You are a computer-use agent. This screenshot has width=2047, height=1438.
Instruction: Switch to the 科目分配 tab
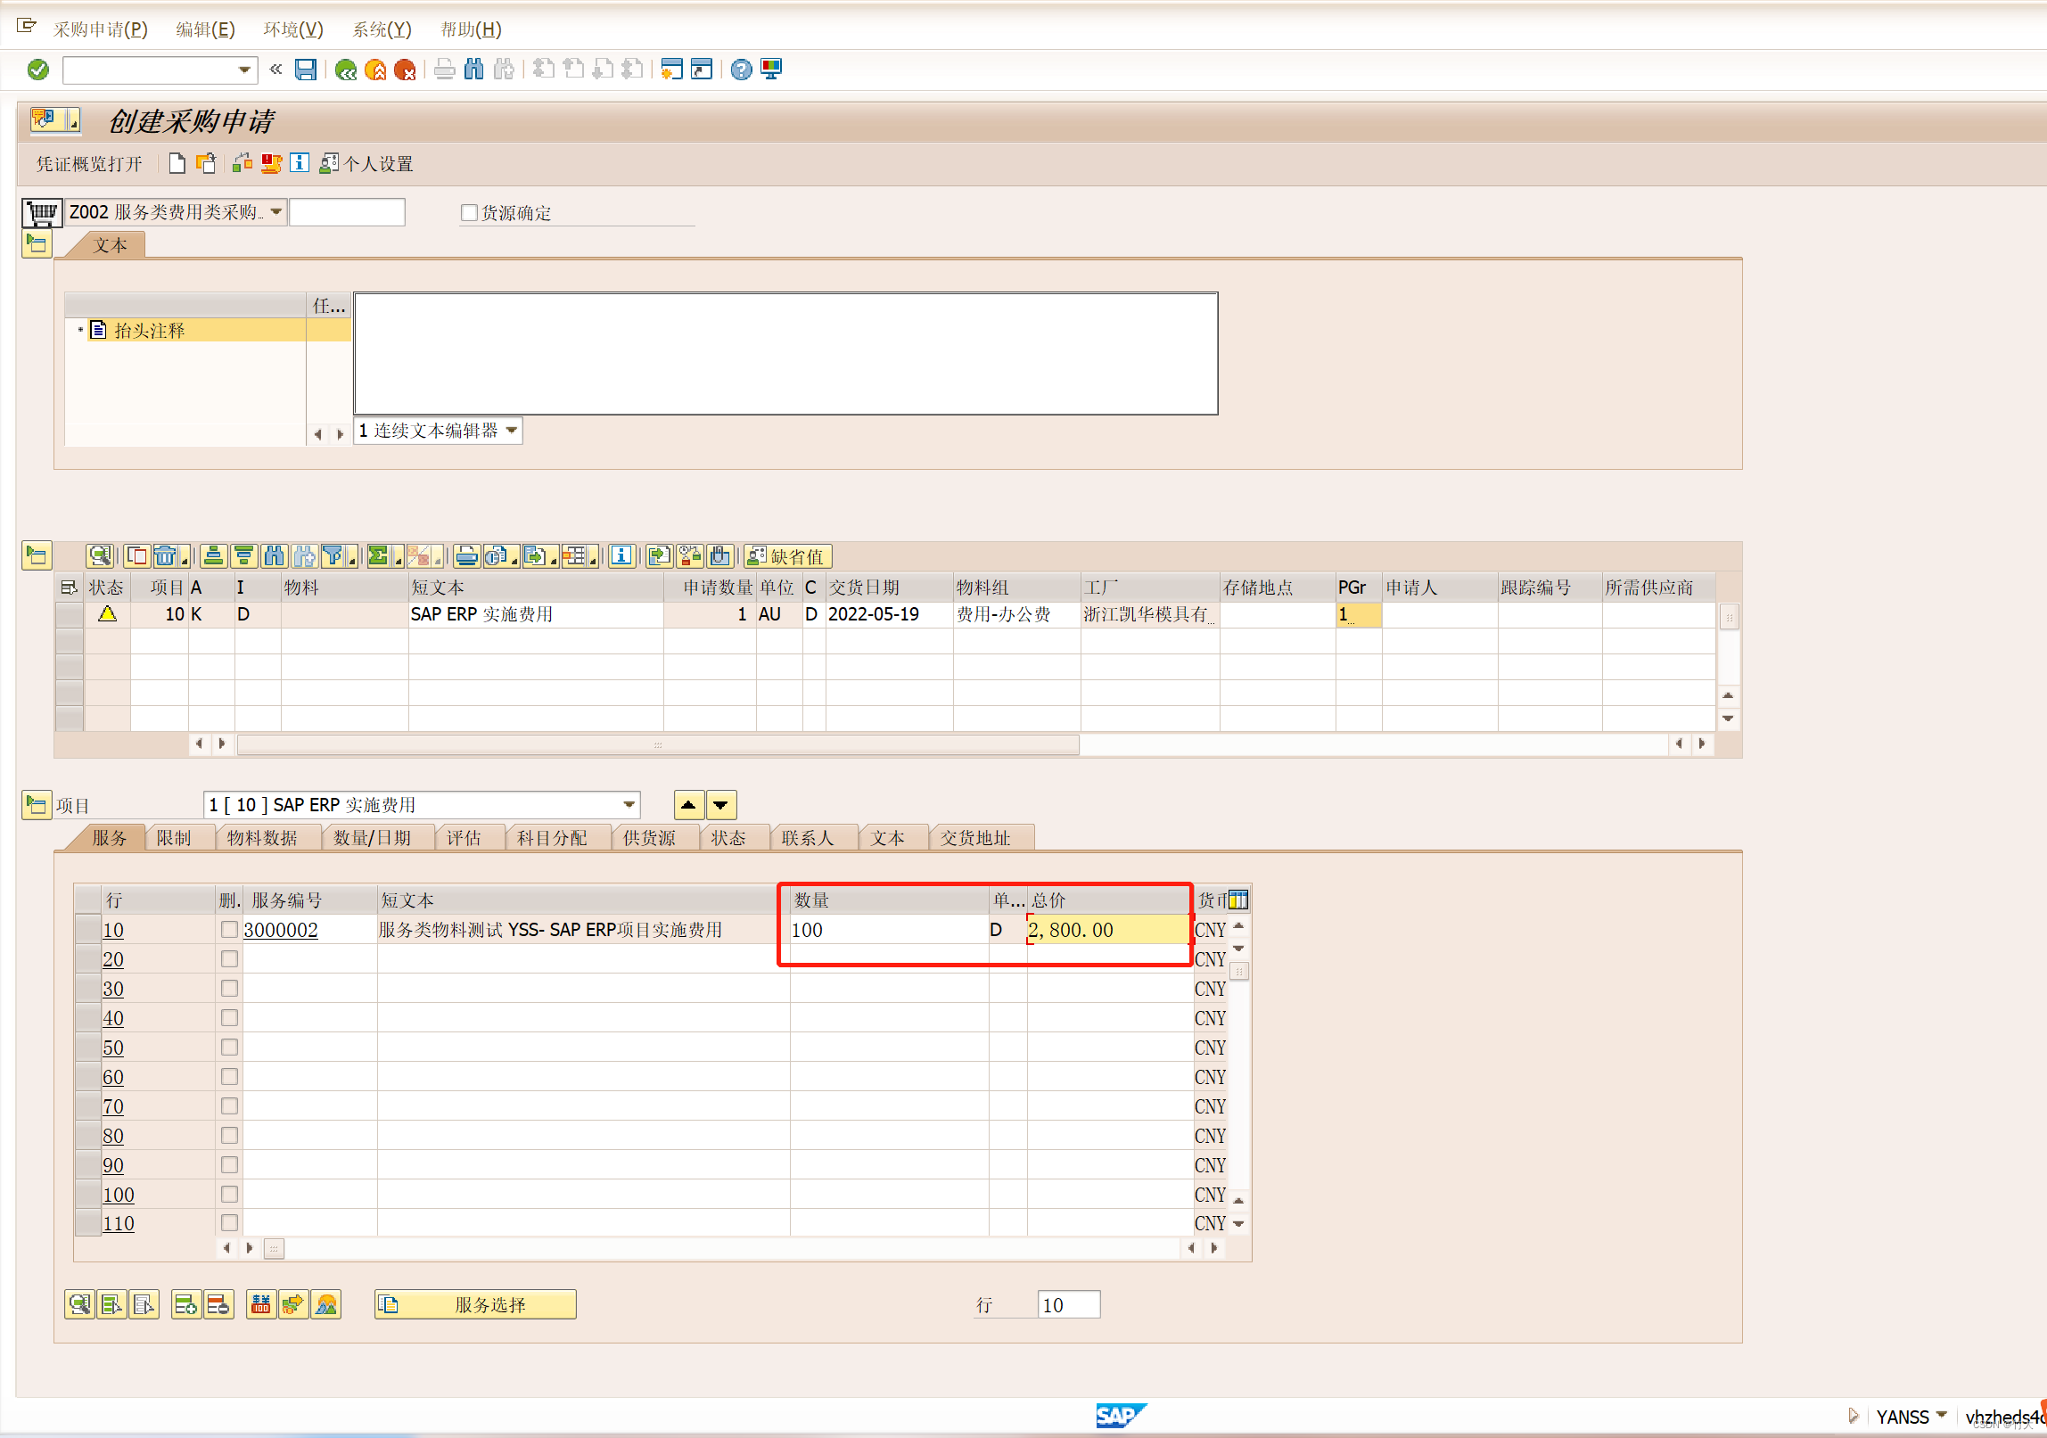[x=551, y=837]
